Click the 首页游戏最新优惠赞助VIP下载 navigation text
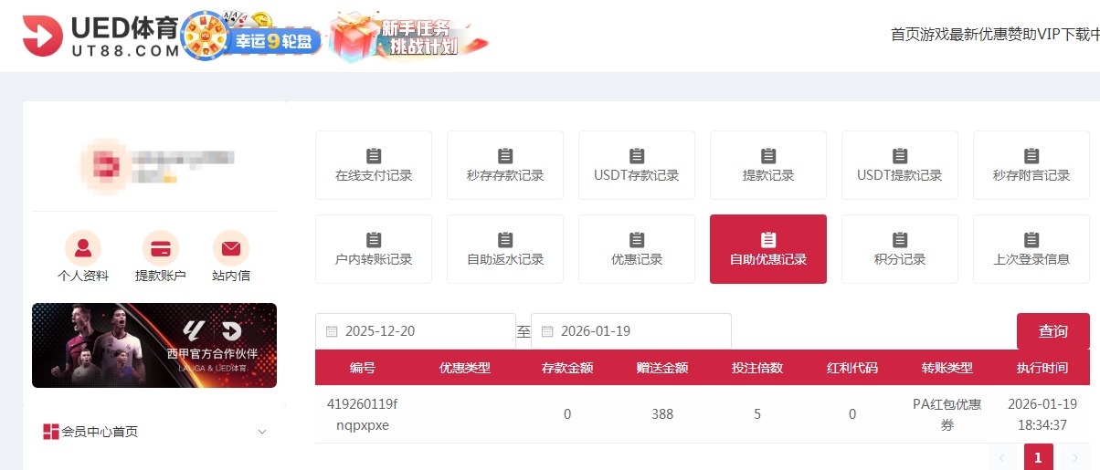Image resolution: width=1100 pixels, height=470 pixels. click(995, 35)
